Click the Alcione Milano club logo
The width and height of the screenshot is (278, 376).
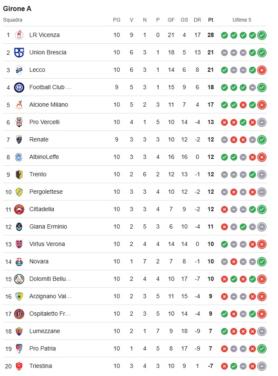coord(19,105)
